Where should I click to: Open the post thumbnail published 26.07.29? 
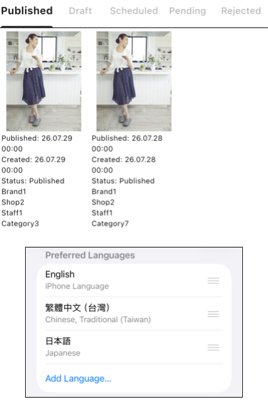(x=43, y=81)
